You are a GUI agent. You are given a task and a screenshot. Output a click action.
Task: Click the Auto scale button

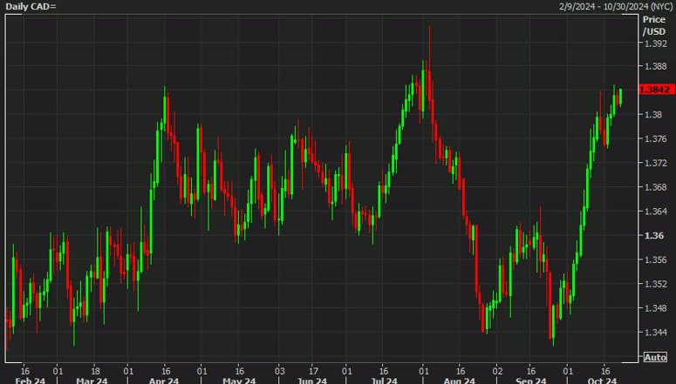pos(655,357)
